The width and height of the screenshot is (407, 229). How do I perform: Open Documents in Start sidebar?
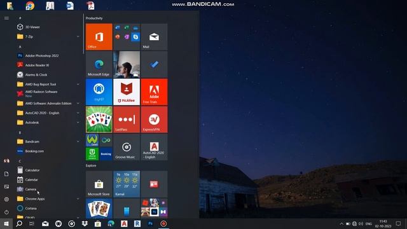[6, 174]
